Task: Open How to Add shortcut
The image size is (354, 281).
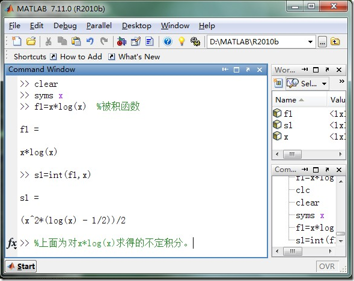Action: coord(76,57)
